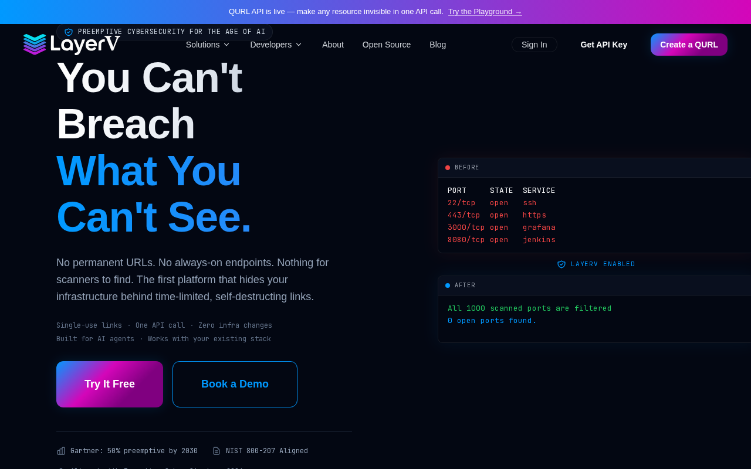The height and width of the screenshot is (469, 751).
Task: Click the 'ssh' service entry
Action: (x=530, y=203)
